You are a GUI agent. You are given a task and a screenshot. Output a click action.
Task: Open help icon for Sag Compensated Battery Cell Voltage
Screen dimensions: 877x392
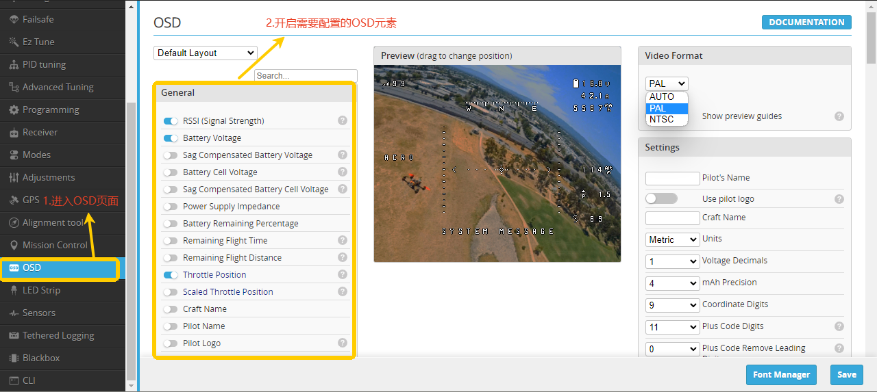click(x=343, y=189)
